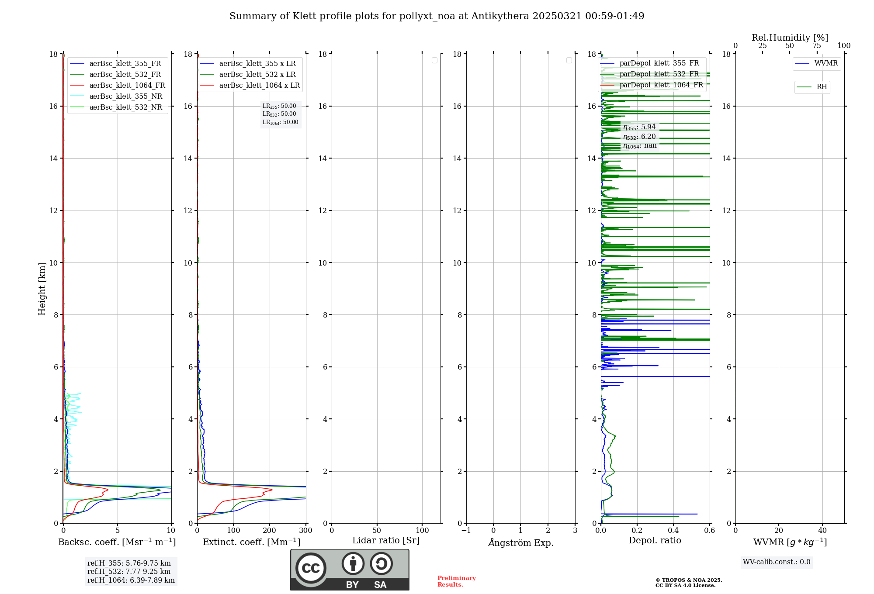This screenshot has width=874, height=594.
Task: Click legend entry parDepol_klett_355_FR
Action: 650,63
